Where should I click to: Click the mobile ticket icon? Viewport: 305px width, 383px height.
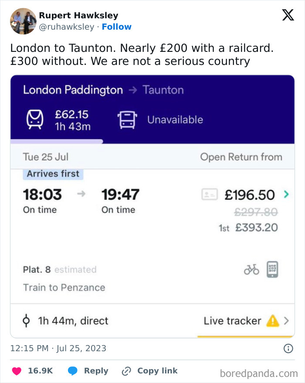272,269
